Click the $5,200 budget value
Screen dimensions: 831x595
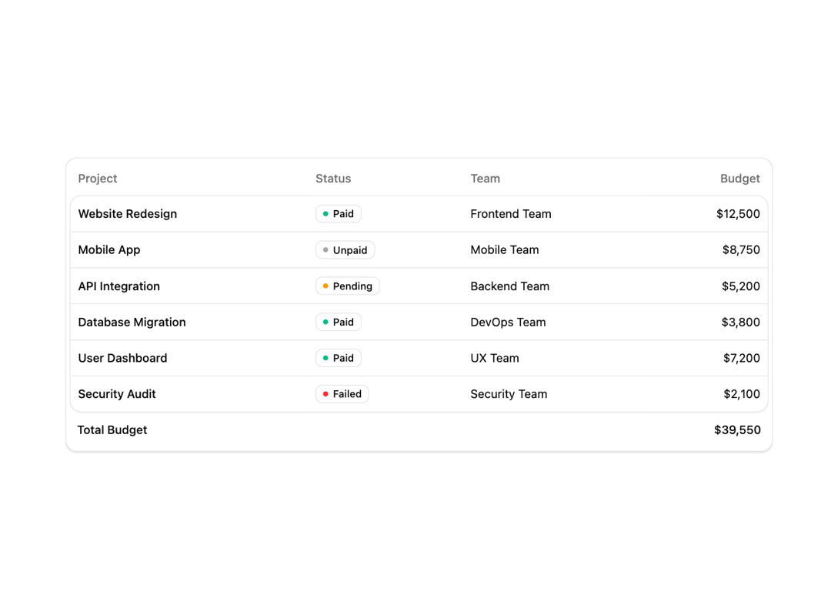coord(740,286)
